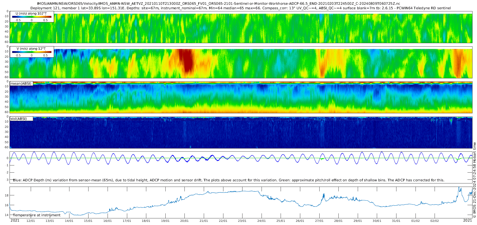The image size is (477, 225).
Task: Click the 12/01 date tick label
Action: coord(31,221)
